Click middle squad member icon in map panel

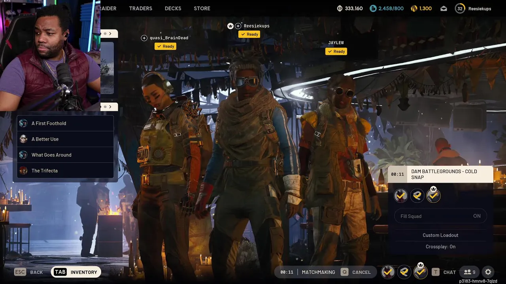click(417, 195)
